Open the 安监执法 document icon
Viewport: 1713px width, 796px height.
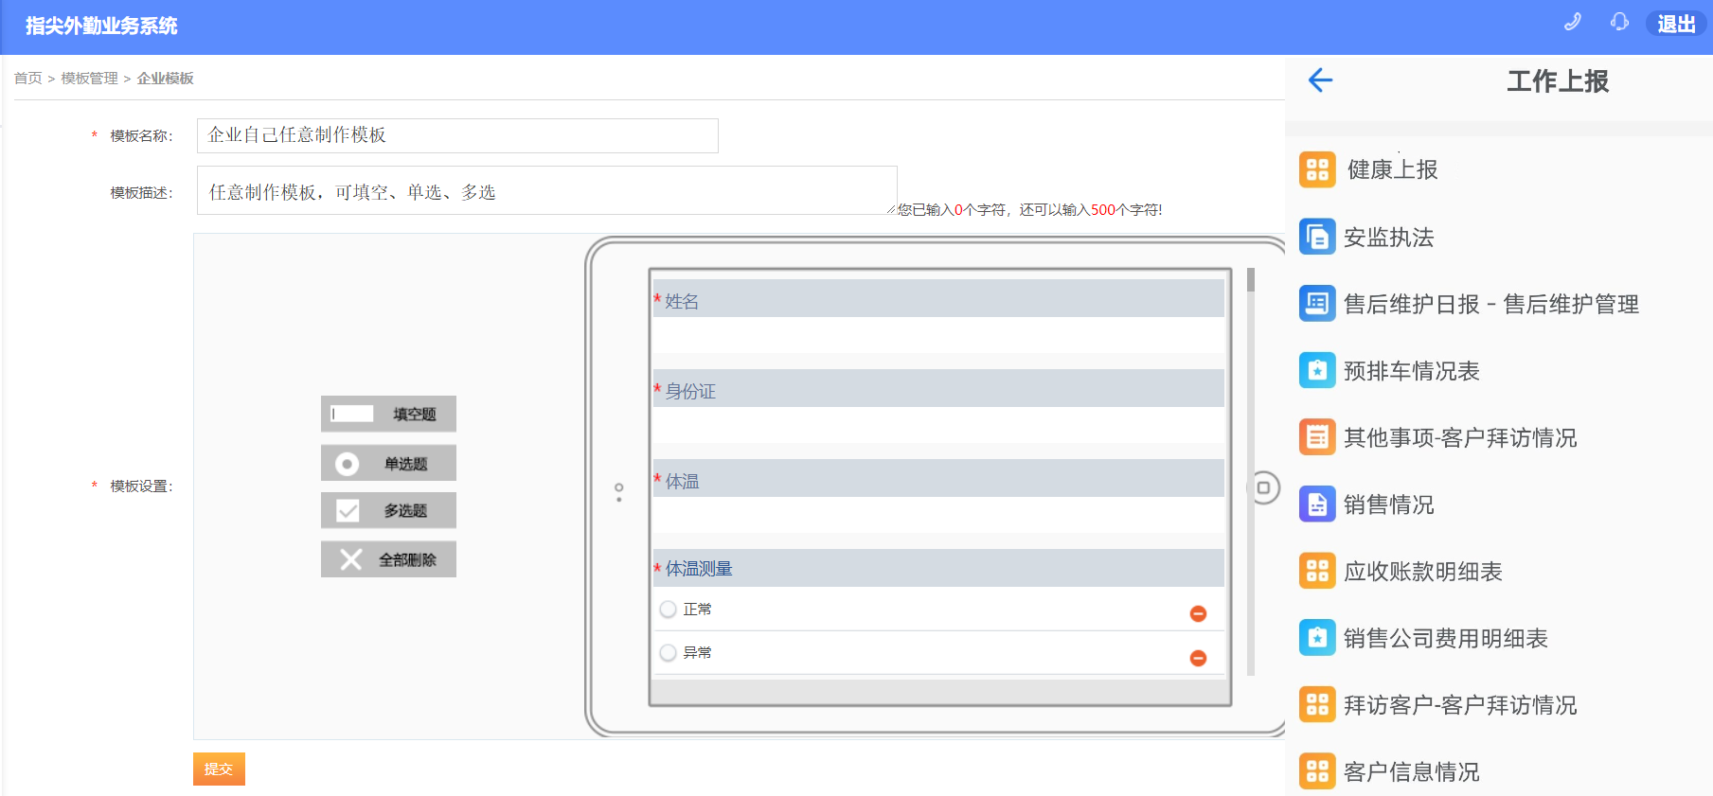[1317, 237]
